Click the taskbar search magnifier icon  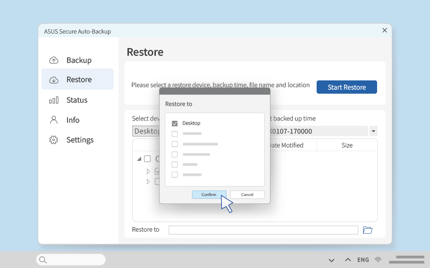pos(43,260)
